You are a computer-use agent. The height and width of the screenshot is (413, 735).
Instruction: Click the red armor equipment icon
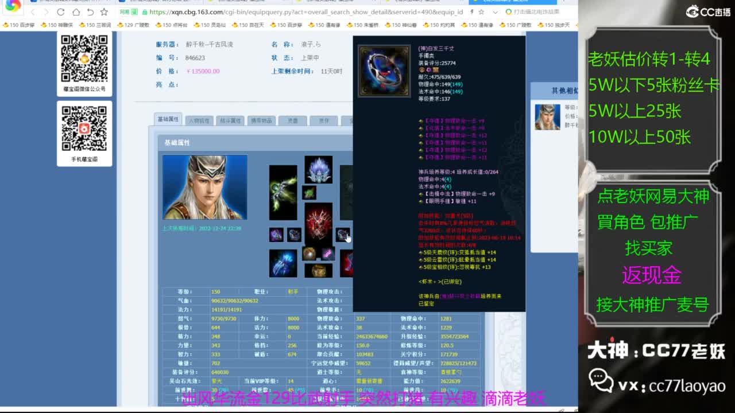click(x=318, y=224)
